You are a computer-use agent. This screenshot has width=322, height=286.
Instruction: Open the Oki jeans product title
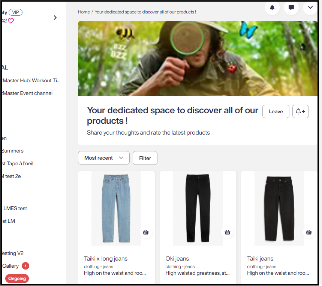(177, 258)
